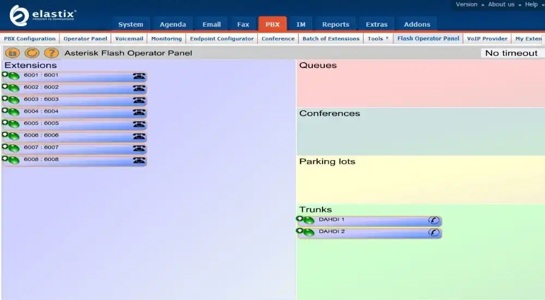Screen dimensions: 545x300
Task: Expand the small arrow on extension 6007
Action: coord(5,146)
